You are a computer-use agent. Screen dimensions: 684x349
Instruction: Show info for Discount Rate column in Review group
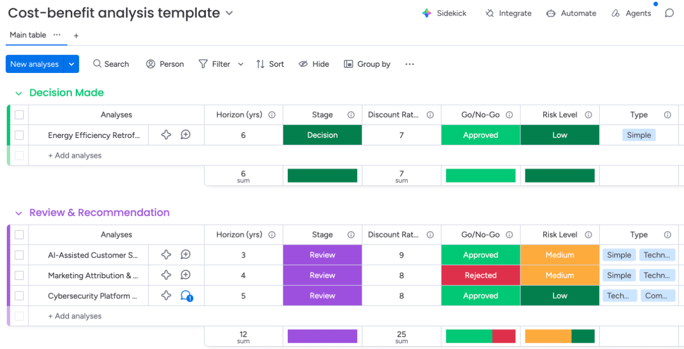[x=430, y=234]
